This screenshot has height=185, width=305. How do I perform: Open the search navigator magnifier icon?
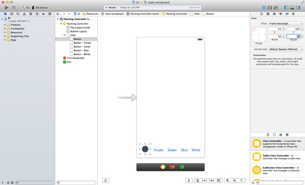[18, 14]
